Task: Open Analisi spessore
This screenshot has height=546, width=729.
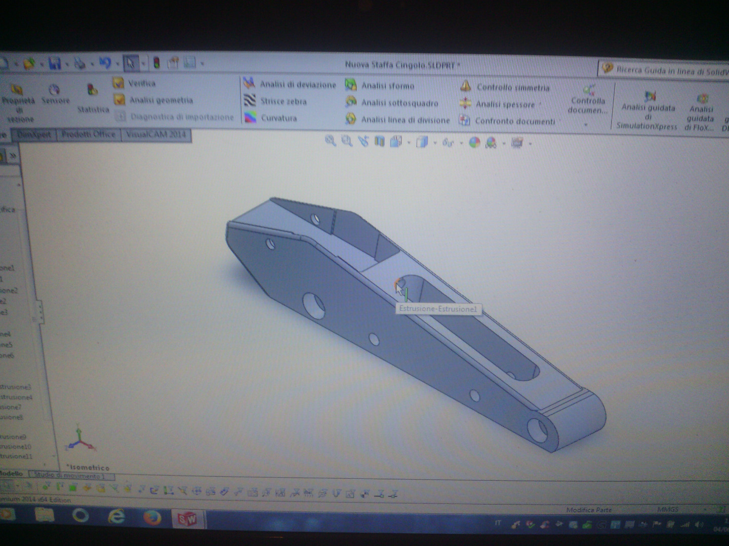Action: [497, 104]
